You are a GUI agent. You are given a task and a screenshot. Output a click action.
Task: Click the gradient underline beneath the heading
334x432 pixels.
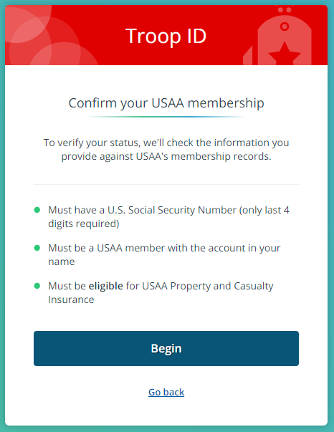(x=166, y=117)
